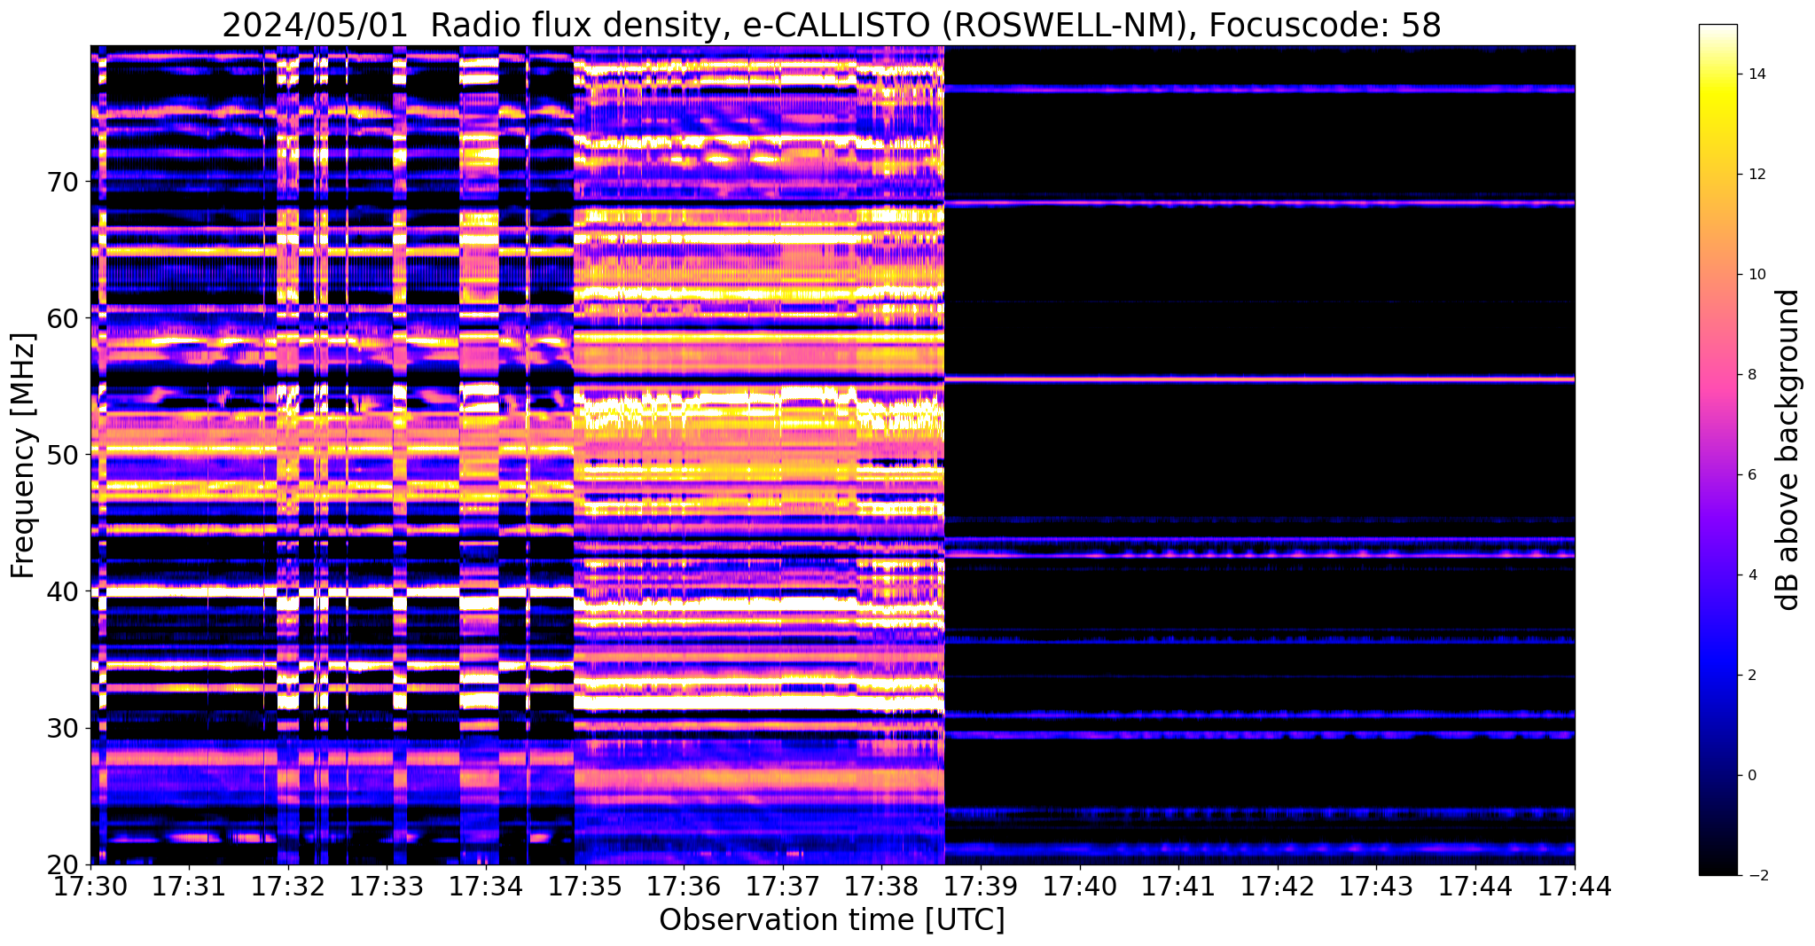Click the 17:40 time tick label
1815x946 pixels.
[x=1080, y=886]
